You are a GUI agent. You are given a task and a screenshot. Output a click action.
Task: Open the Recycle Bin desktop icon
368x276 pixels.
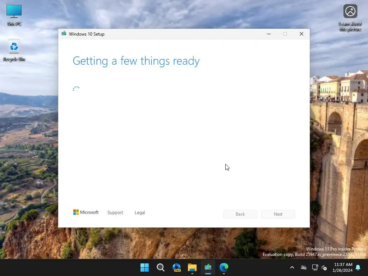pos(14,50)
